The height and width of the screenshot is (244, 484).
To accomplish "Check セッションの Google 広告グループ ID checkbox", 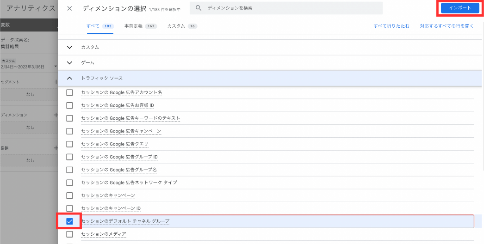I will click(69, 157).
